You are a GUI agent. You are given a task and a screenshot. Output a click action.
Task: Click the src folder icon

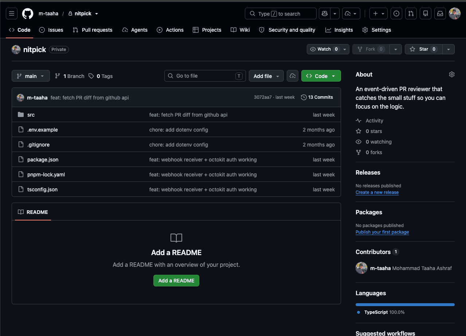(21, 115)
